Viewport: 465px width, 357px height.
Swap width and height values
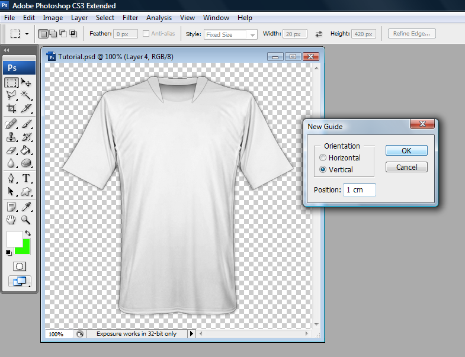click(319, 34)
